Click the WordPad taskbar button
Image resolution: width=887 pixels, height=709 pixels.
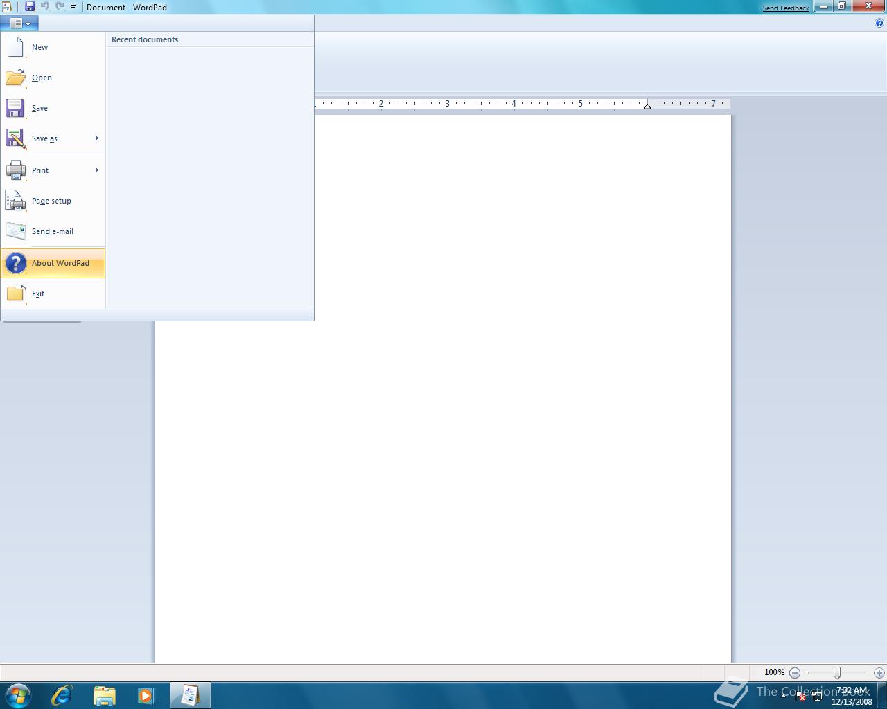190,695
